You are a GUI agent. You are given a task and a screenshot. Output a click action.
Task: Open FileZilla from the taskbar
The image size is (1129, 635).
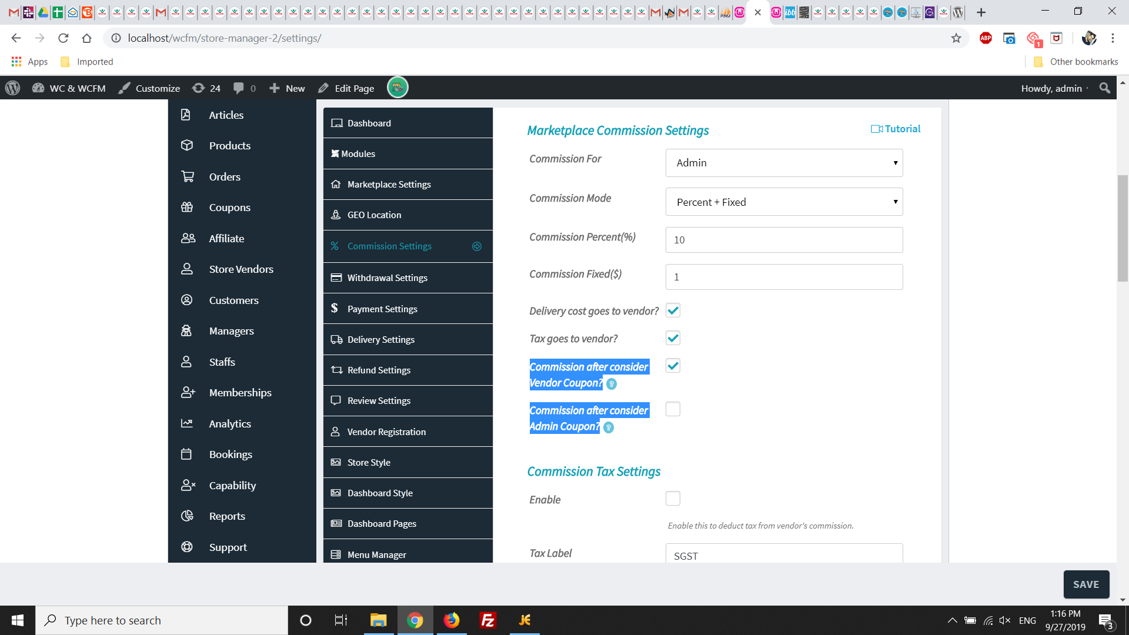pos(488,620)
